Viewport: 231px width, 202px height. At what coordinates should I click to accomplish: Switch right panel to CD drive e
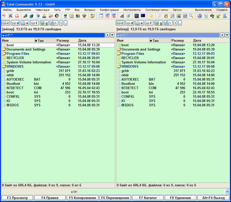pyautogui.click(x=139, y=23)
